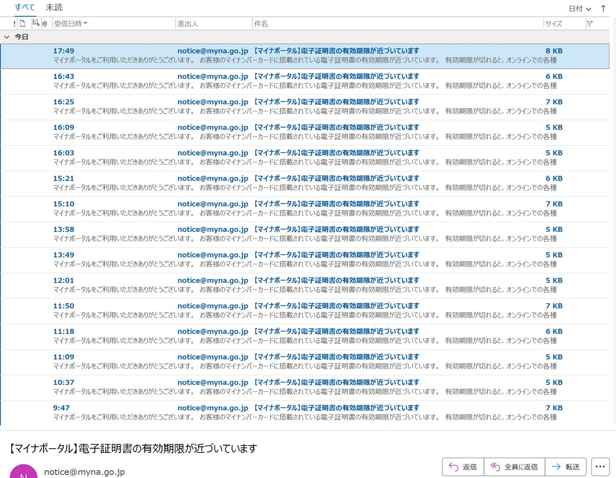This screenshot has height=478, width=616.
Task: Reverse sort order with the up arrow
Action: click(x=603, y=8)
